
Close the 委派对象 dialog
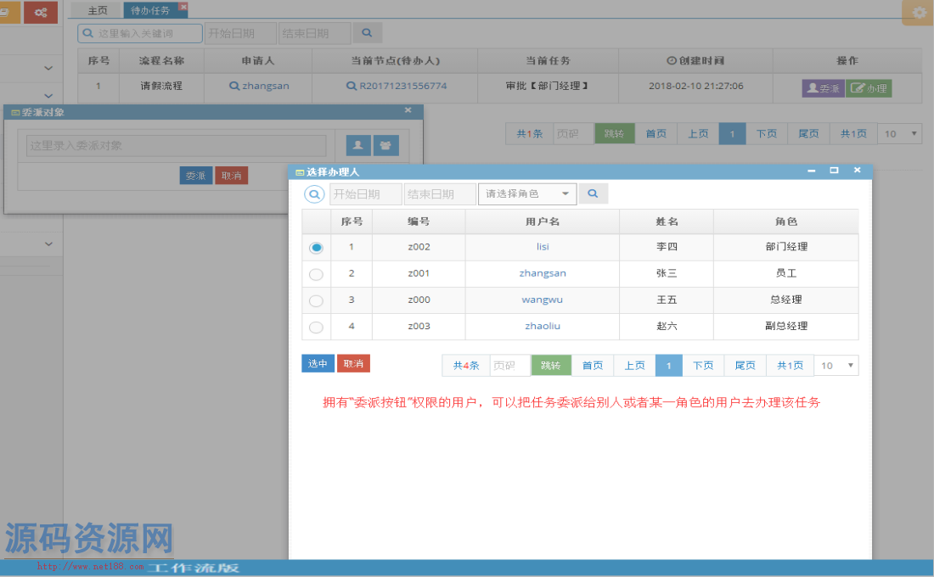click(408, 110)
